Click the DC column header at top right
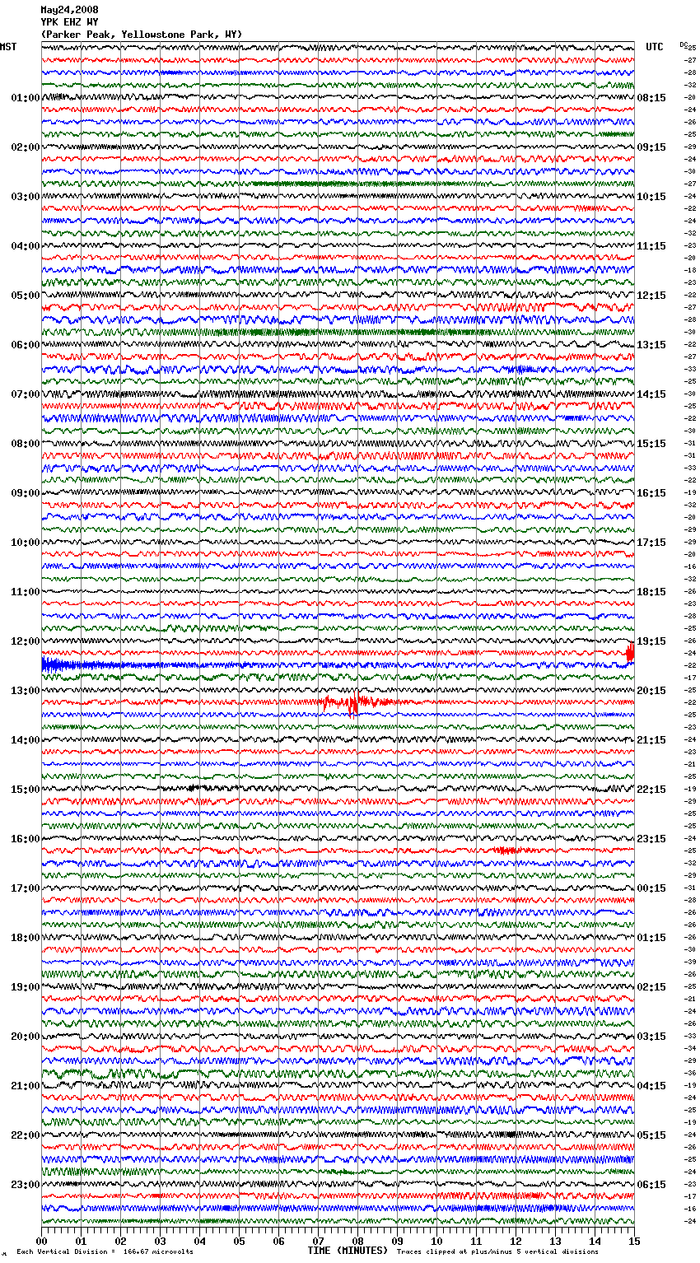This screenshot has height=1263, width=700. click(684, 44)
